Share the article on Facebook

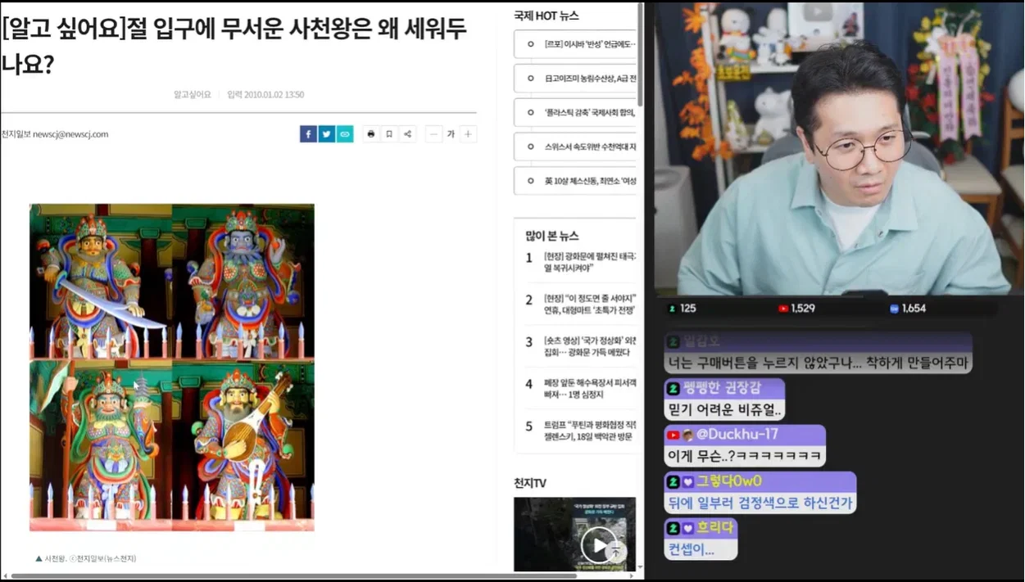click(308, 134)
